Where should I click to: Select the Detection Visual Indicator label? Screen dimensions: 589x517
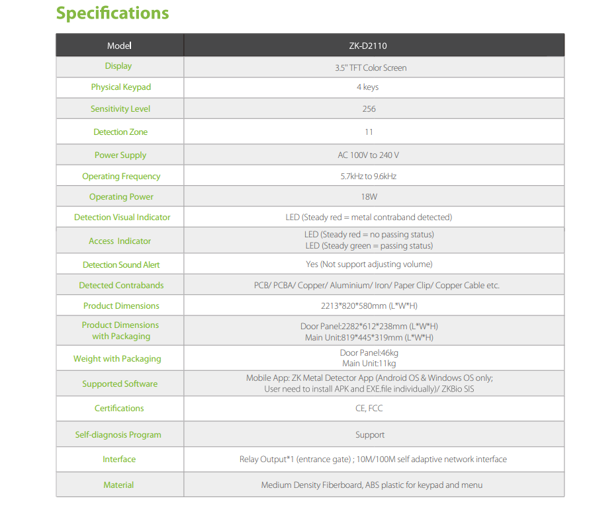coord(122,218)
